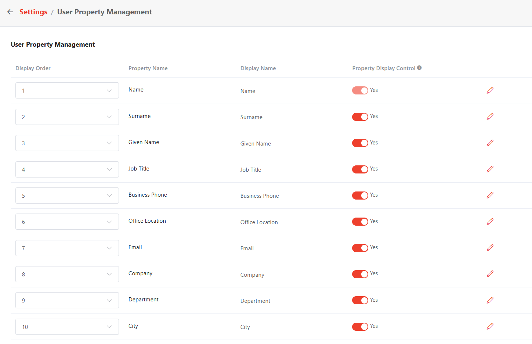Click the edit pencil beside City
532x344 pixels.
point(490,326)
